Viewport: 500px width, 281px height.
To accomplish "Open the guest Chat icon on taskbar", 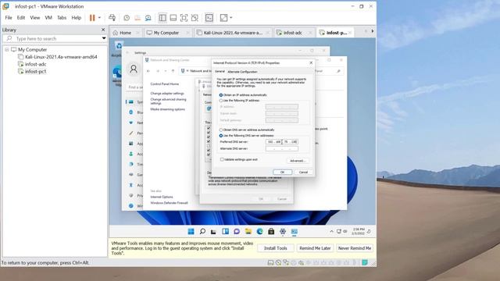I will [237, 232].
